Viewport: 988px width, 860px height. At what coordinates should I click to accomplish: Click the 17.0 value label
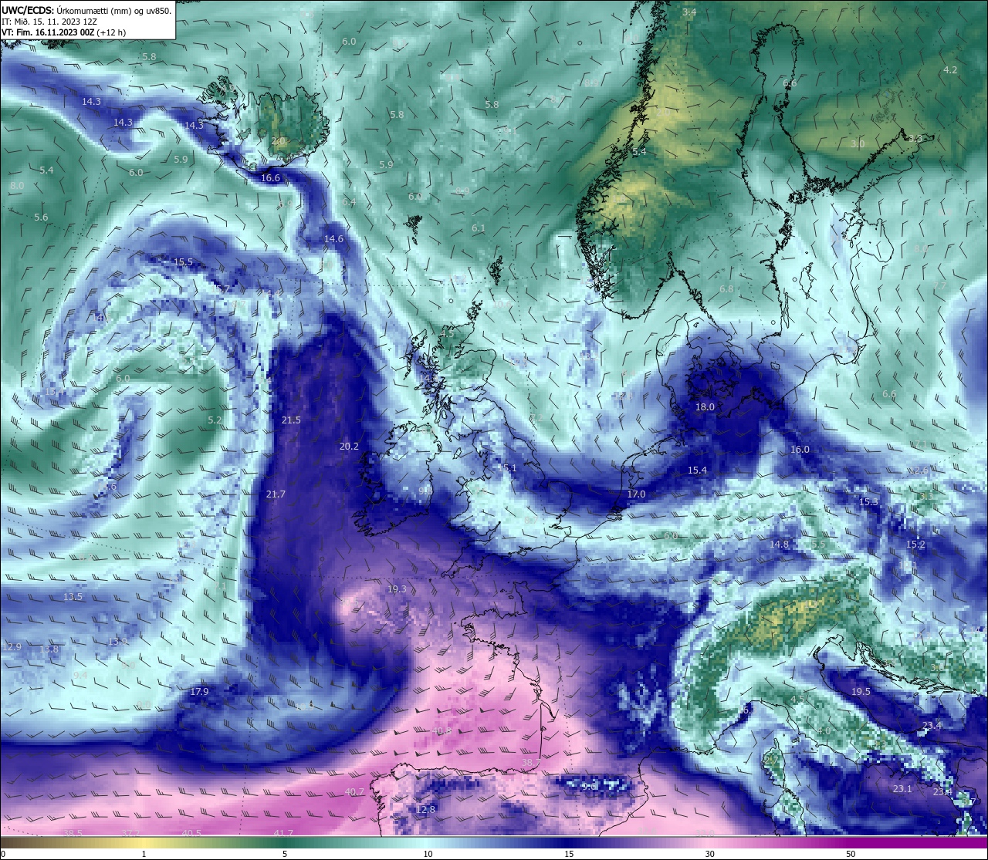(x=636, y=494)
